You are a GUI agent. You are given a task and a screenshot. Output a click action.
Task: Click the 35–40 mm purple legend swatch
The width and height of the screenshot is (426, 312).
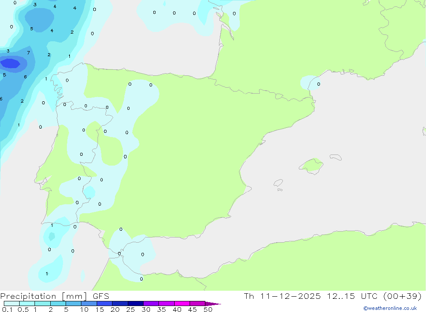166,303
